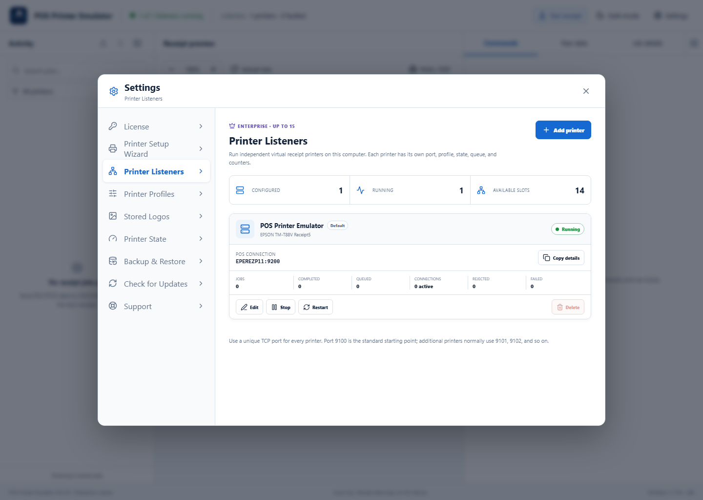
Task: Expand the Stored Logos chevron
Action: tap(201, 216)
